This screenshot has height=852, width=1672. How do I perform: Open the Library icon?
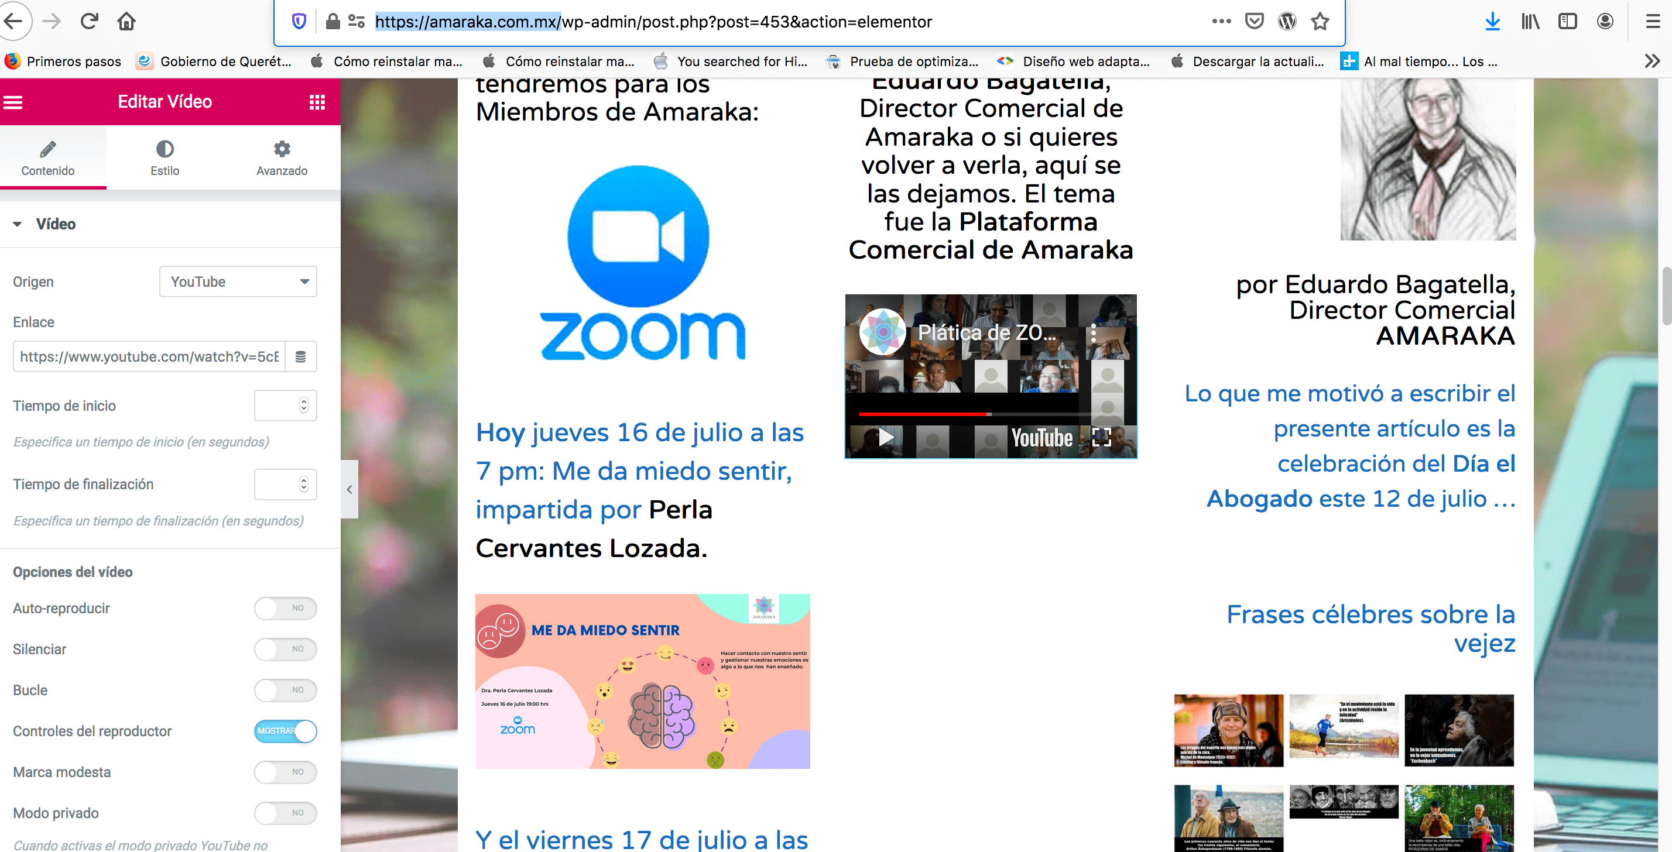pyautogui.click(x=1530, y=22)
